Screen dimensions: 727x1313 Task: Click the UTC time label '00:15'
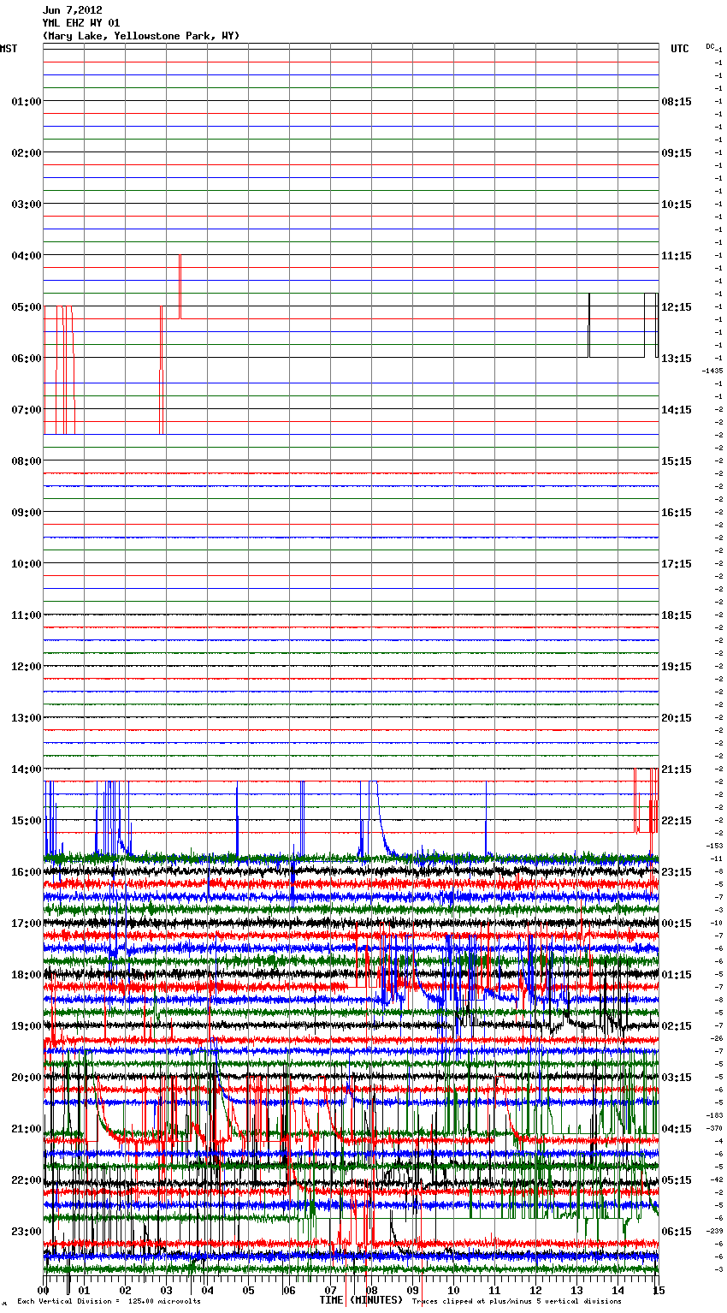point(677,924)
